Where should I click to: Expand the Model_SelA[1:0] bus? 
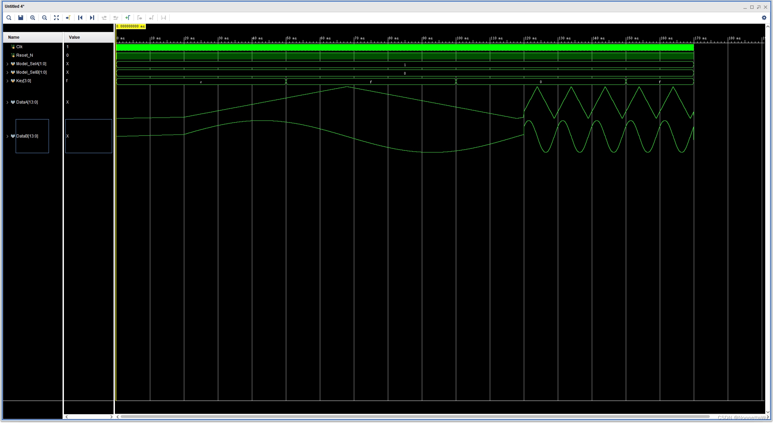point(7,64)
